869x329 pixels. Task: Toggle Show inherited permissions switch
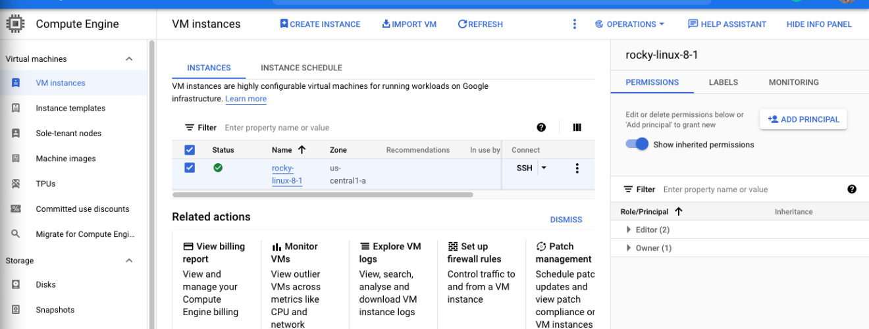[x=637, y=144]
